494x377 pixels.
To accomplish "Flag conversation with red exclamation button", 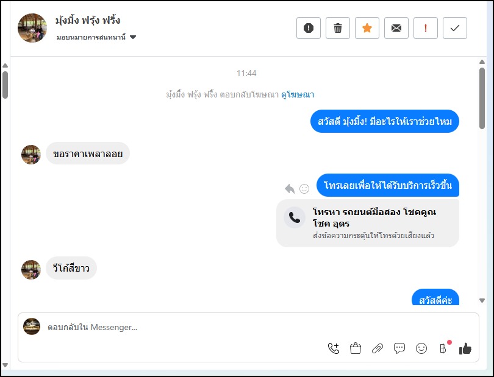I will coord(426,28).
